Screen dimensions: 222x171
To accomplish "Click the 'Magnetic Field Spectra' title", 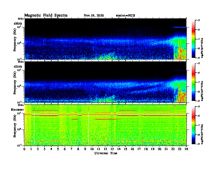I will [x=46, y=15].
